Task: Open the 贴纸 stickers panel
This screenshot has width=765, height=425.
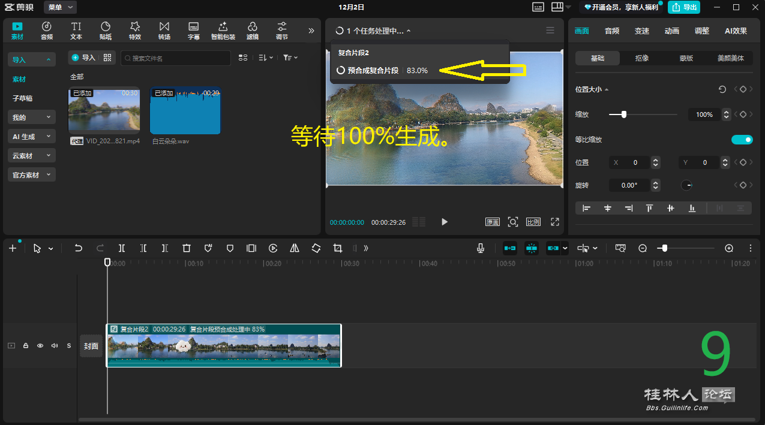Action: click(106, 31)
